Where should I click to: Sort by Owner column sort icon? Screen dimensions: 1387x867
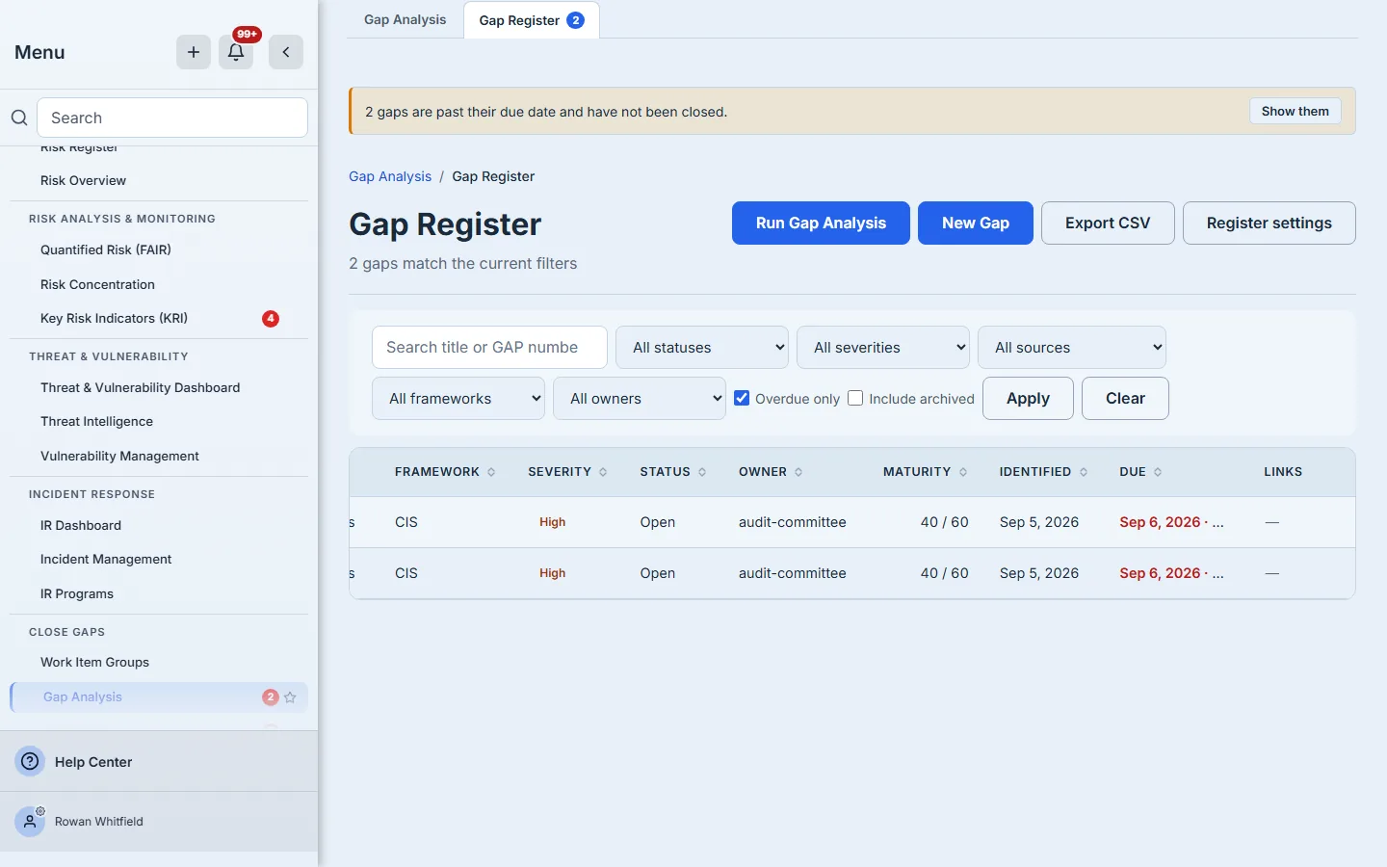click(798, 472)
